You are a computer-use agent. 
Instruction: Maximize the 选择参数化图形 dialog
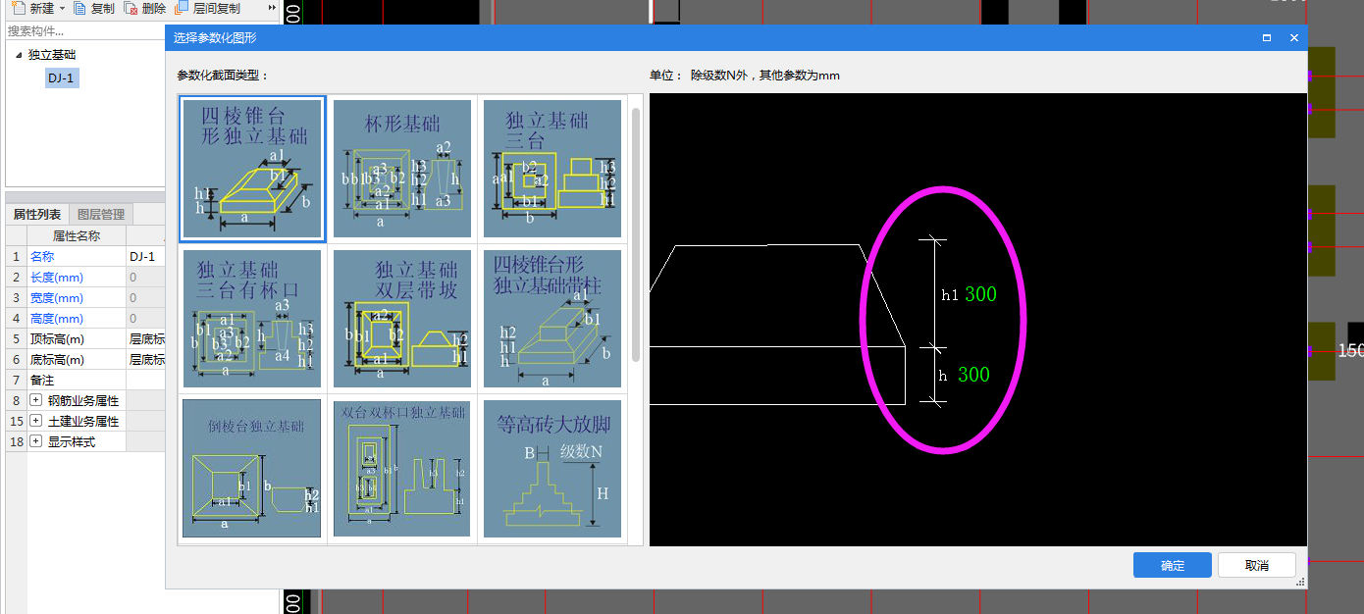pyautogui.click(x=1267, y=37)
